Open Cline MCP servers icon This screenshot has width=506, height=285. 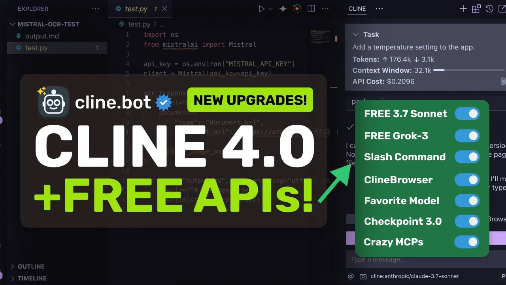coord(476,8)
